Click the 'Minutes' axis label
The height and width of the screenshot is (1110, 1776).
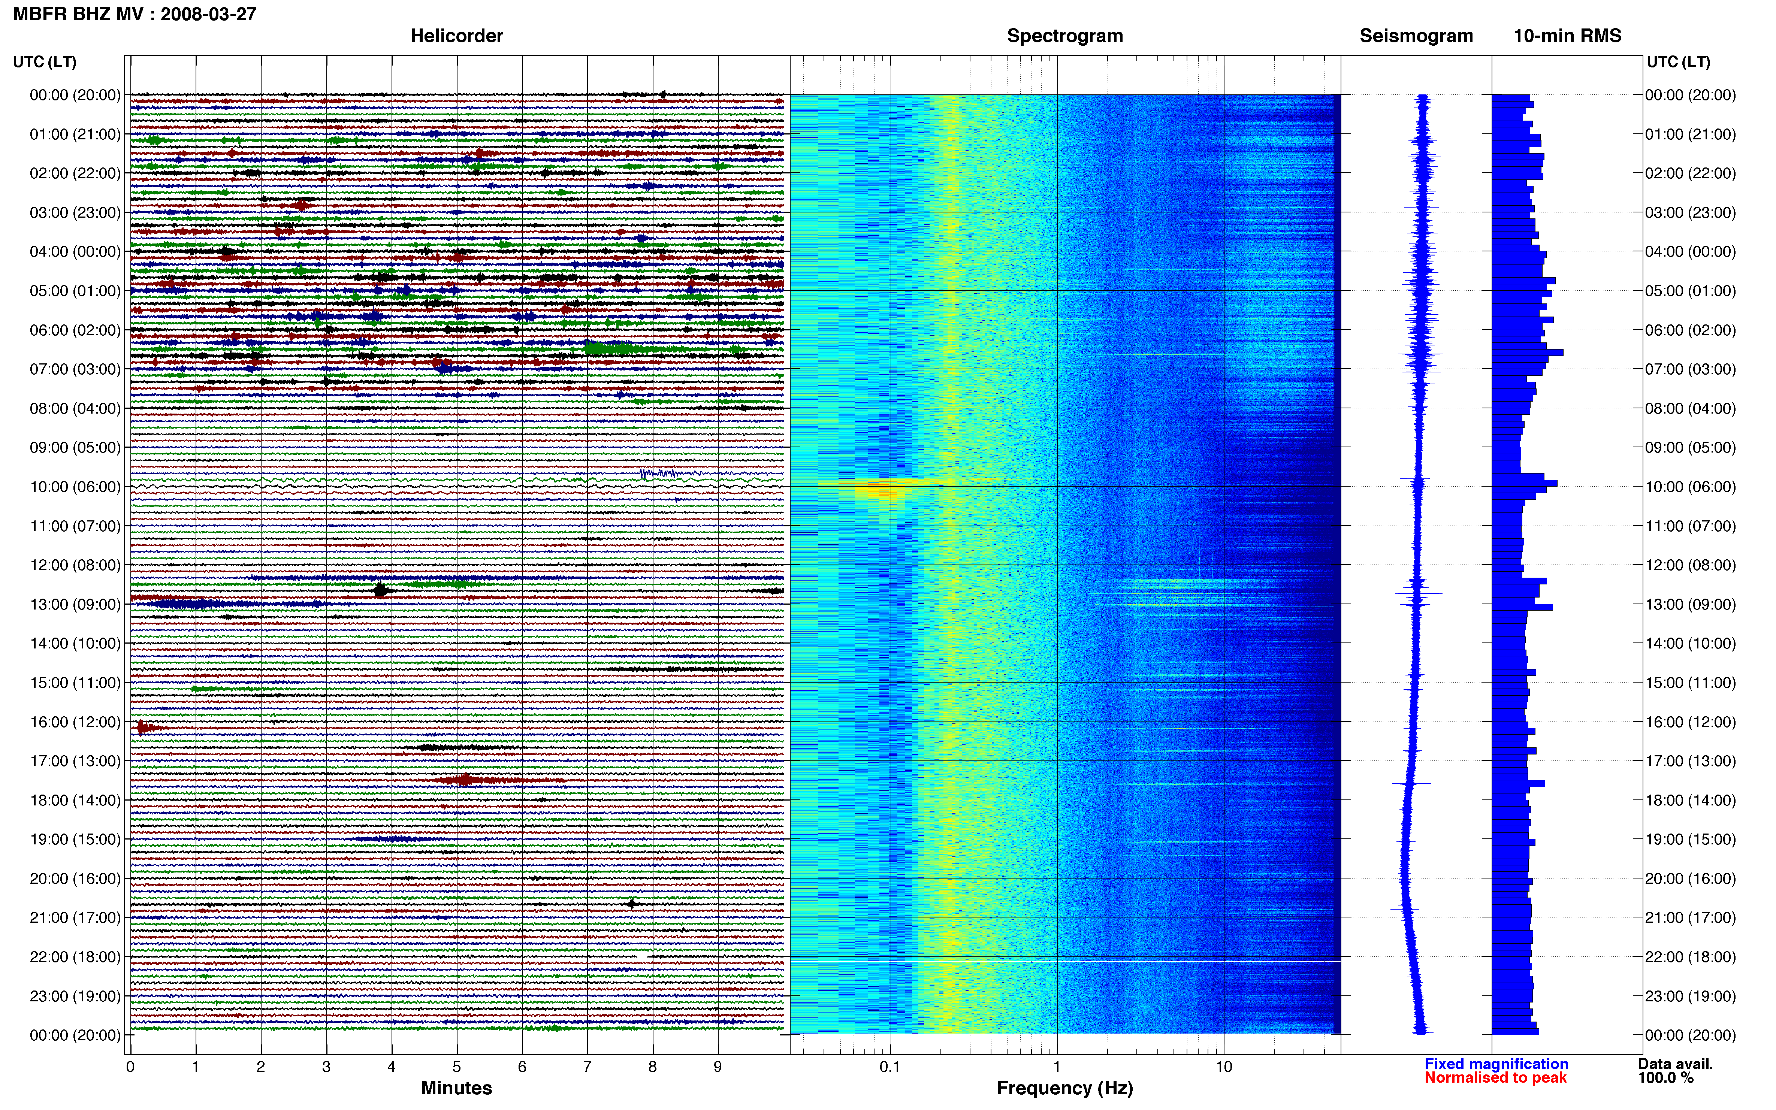pos(457,1088)
